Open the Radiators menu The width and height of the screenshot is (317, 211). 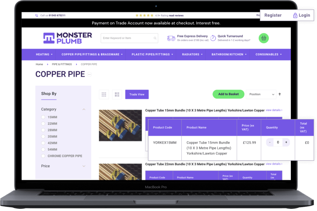pyautogui.click(x=192, y=54)
